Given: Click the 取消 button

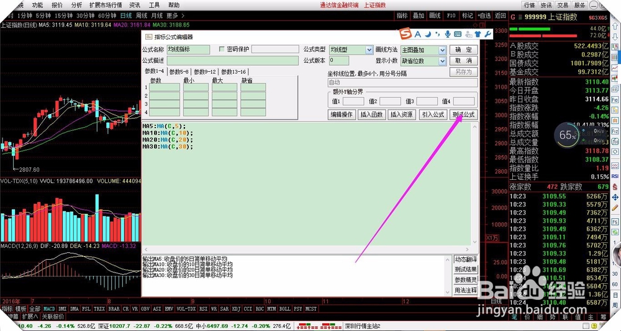Looking at the screenshot, I should point(463,61).
